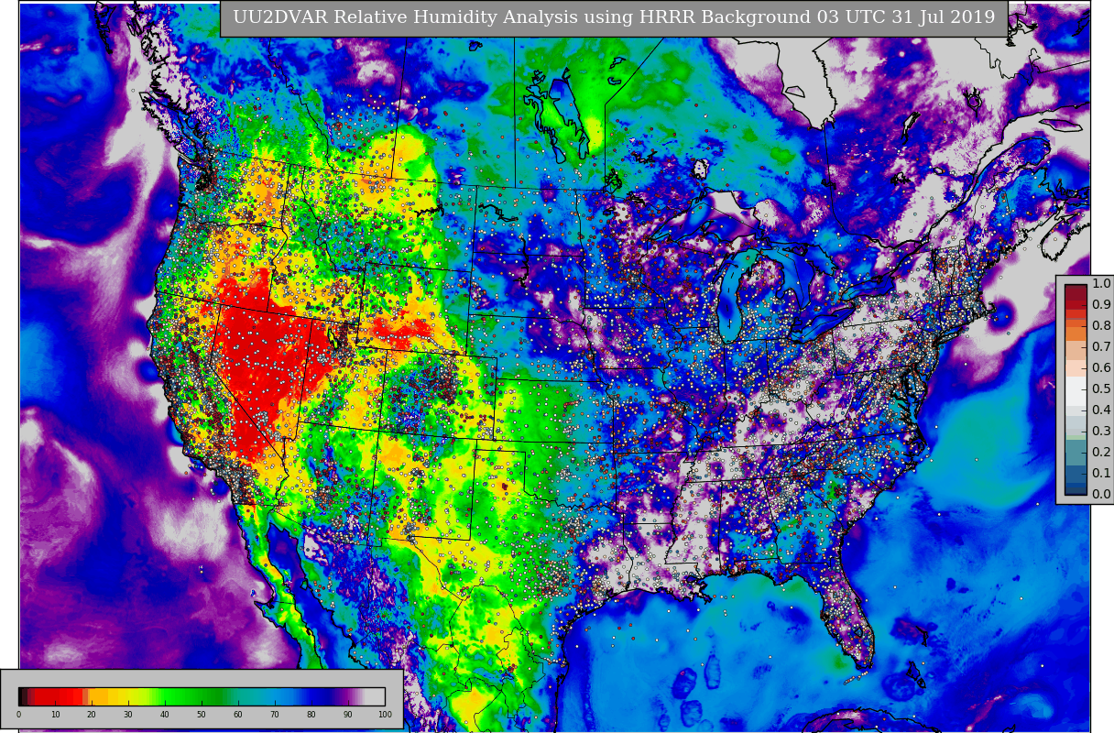Click Lake Michigan on the map

coord(729,298)
